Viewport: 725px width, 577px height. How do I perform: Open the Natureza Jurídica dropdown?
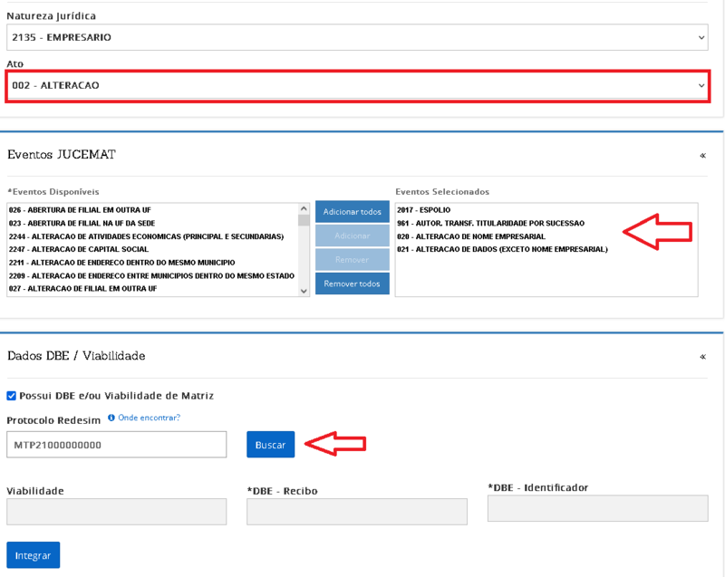coord(357,37)
